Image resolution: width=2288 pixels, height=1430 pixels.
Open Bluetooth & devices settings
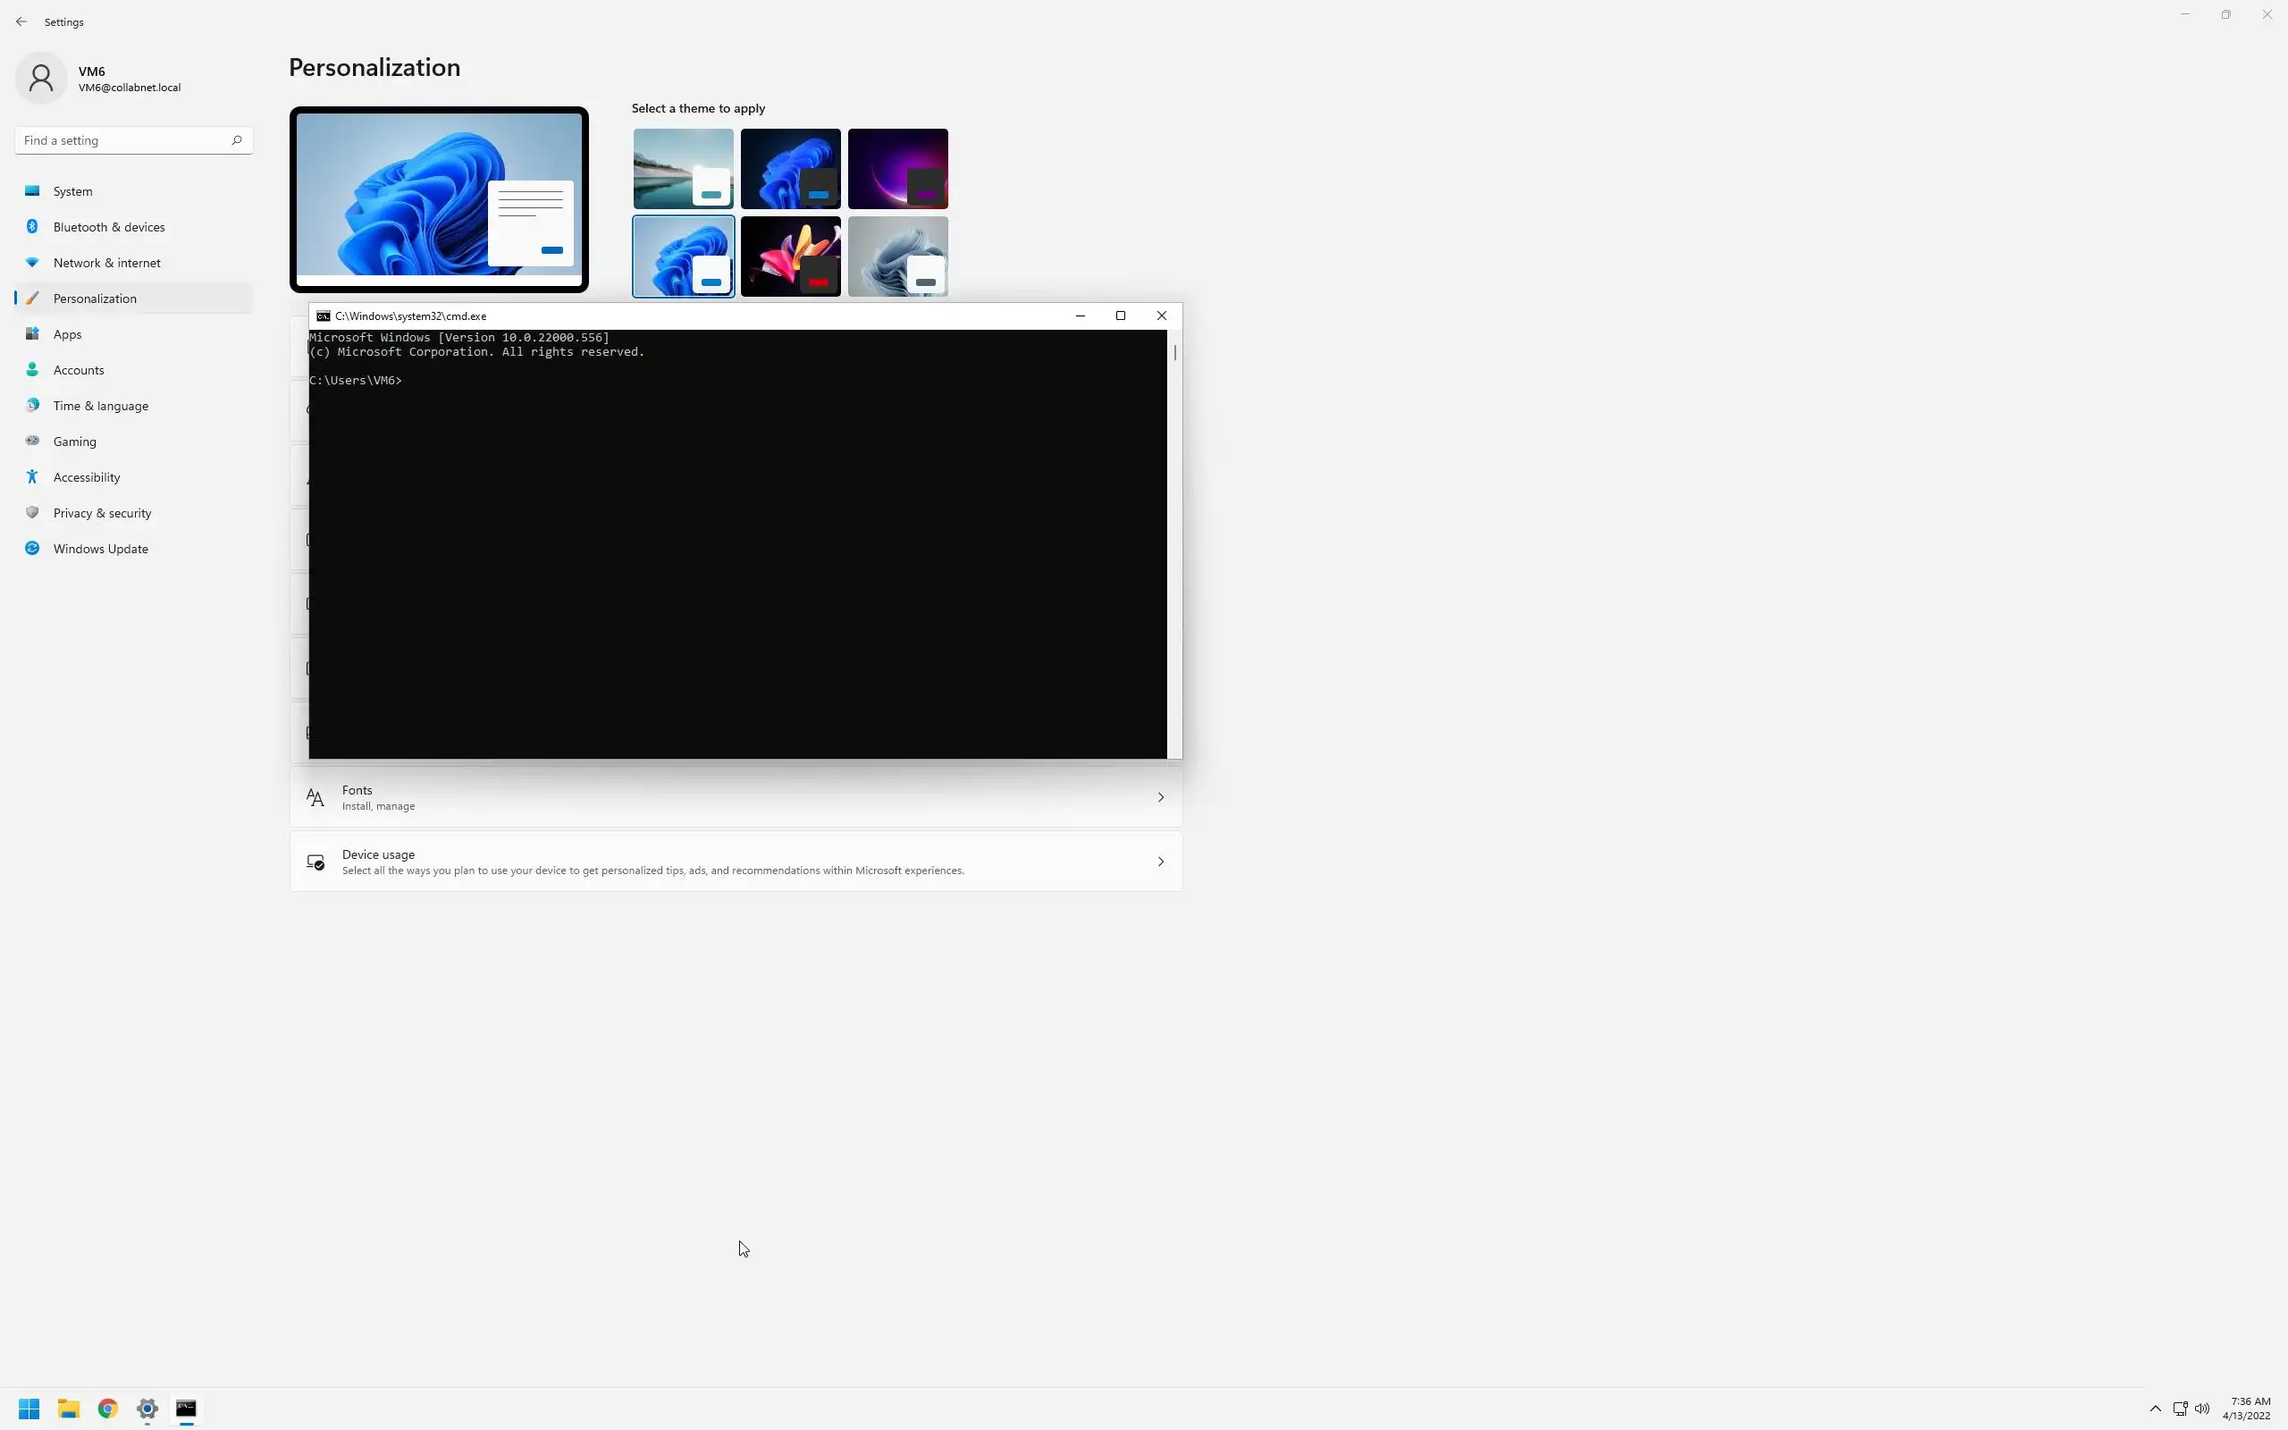109,227
